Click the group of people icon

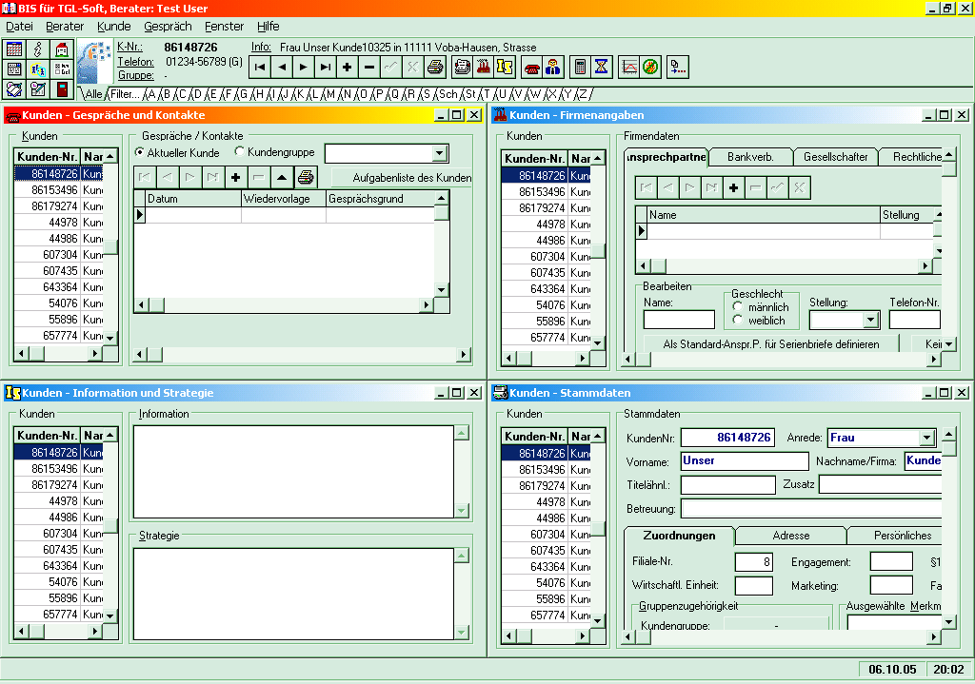(38, 69)
